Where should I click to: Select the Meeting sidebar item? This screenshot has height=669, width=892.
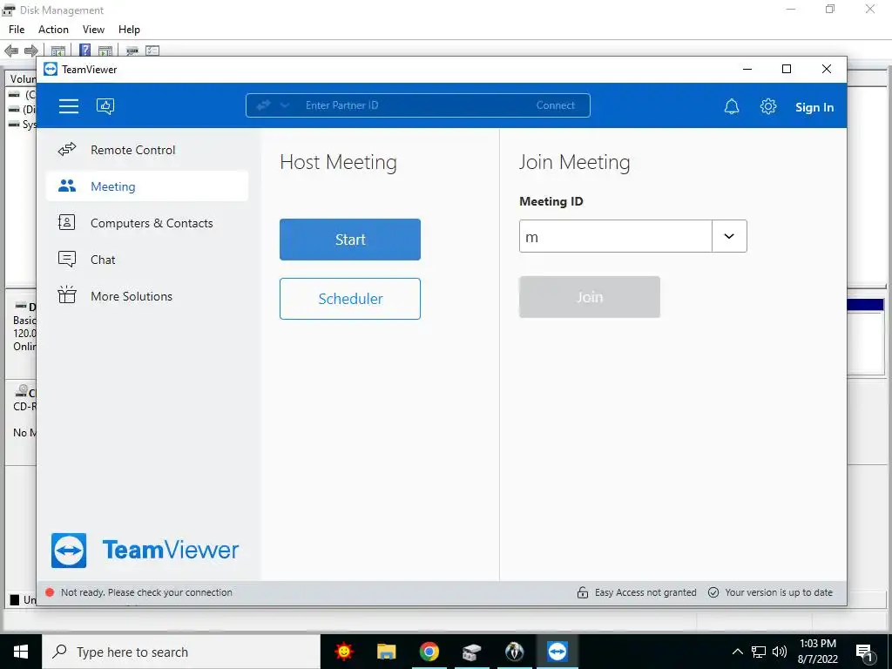tap(146, 186)
